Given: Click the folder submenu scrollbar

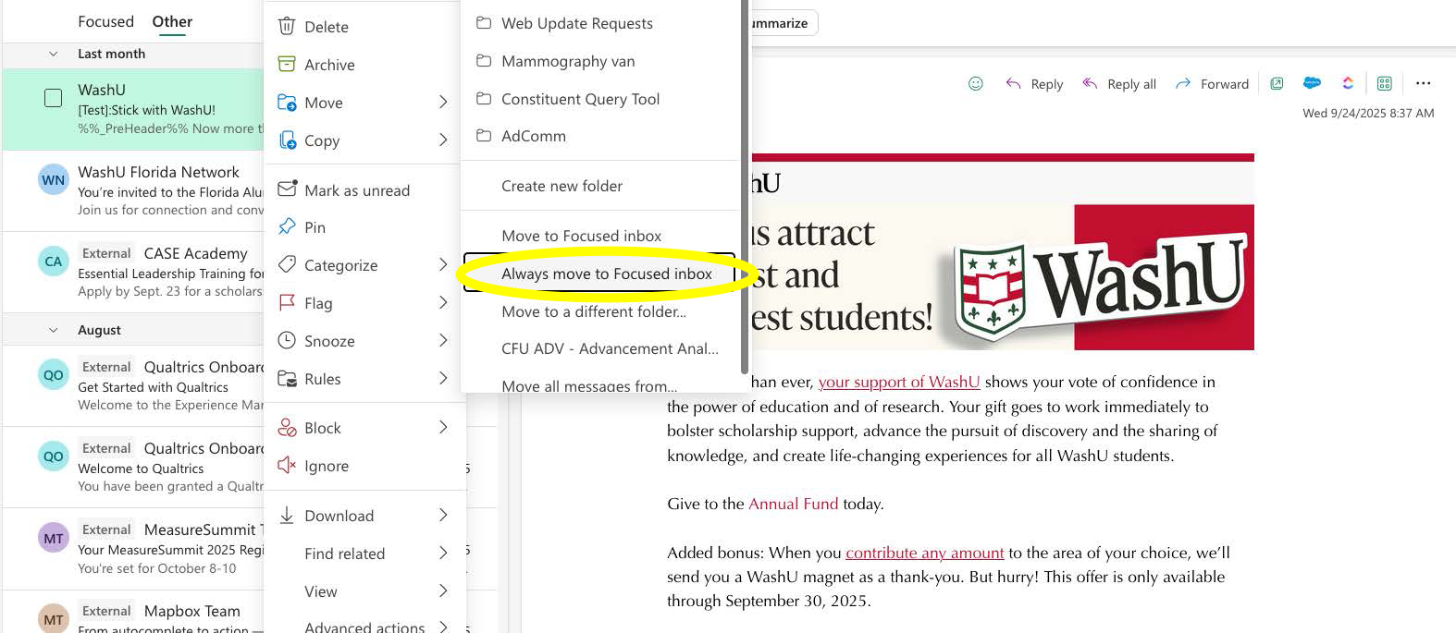Looking at the screenshot, I should pos(744,185).
